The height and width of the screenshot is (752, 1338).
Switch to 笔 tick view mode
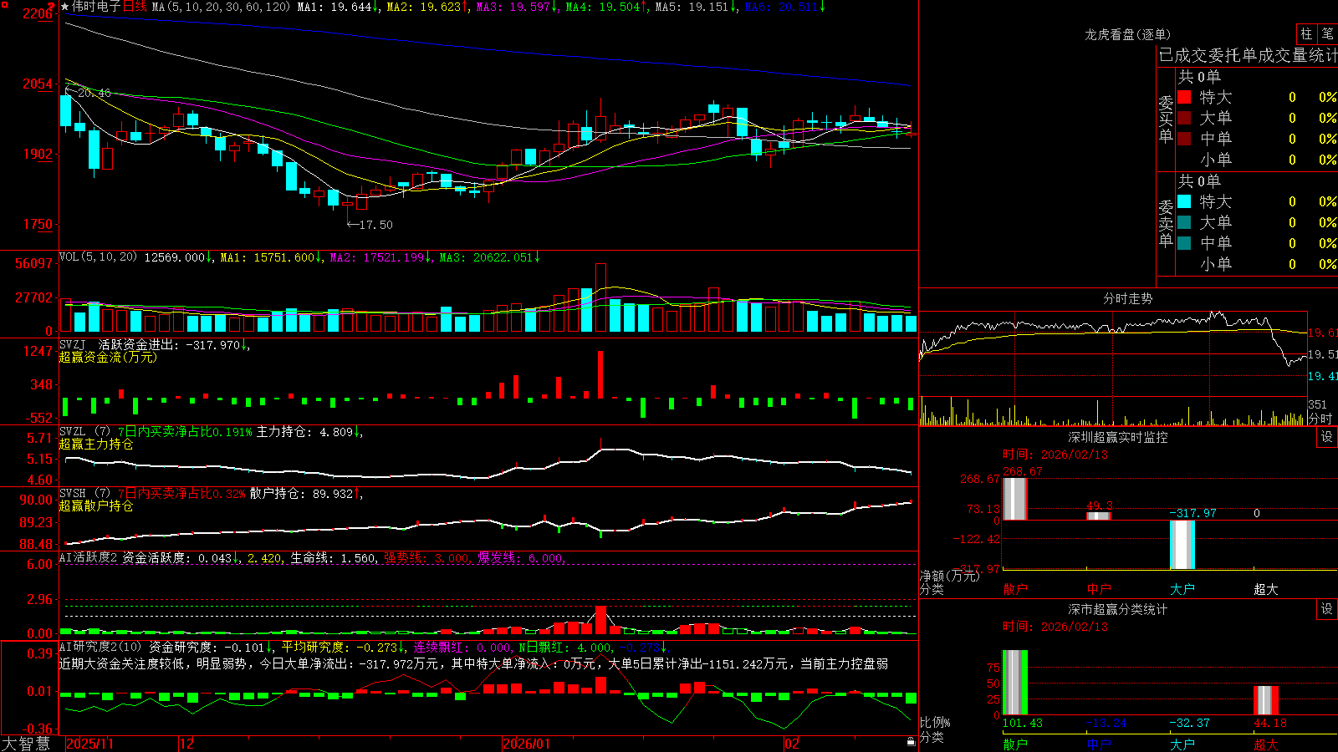(1327, 34)
